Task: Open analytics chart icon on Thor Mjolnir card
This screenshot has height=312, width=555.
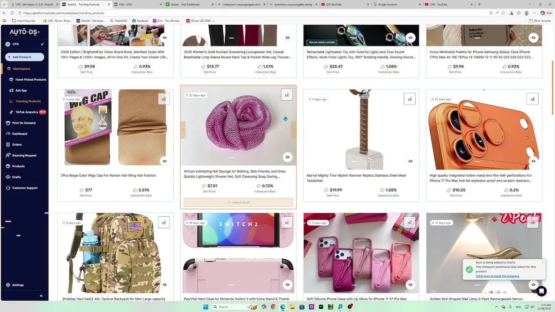Action: click(410, 99)
